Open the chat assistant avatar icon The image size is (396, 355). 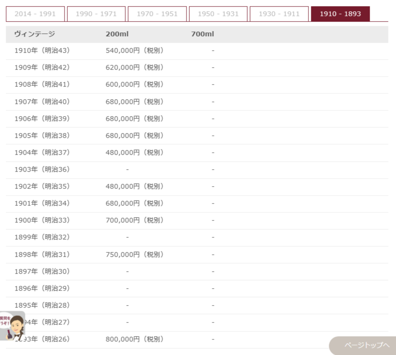[x=13, y=326]
